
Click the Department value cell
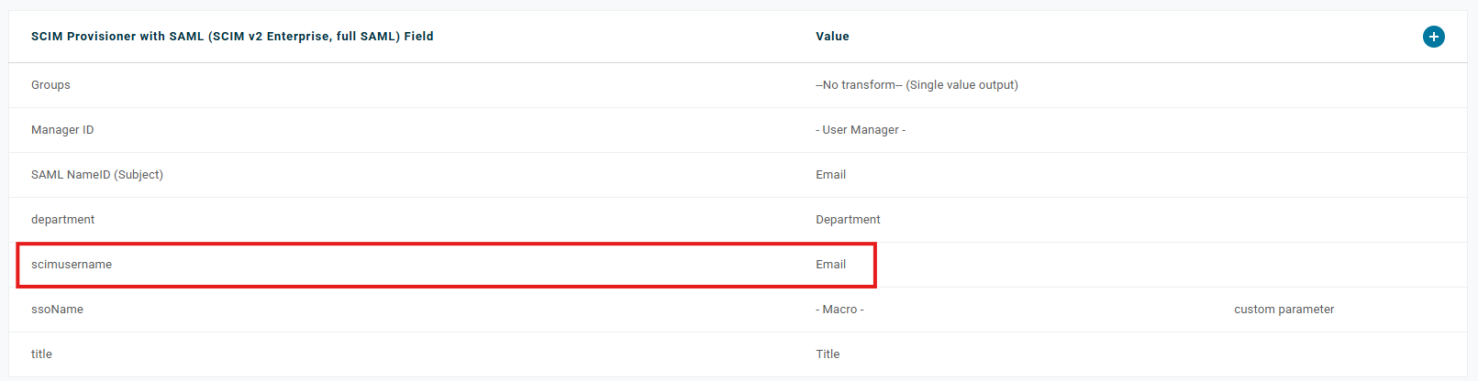coord(848,220)
